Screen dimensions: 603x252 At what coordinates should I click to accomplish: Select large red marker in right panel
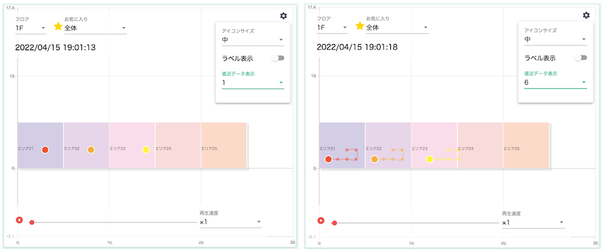click(x=328, y=159)
